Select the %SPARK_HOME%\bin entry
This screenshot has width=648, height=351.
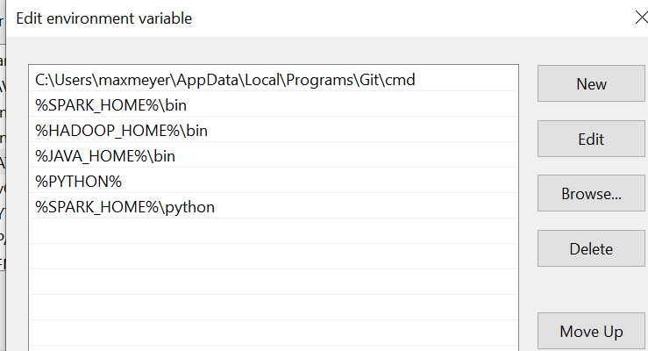pos(274,105)
